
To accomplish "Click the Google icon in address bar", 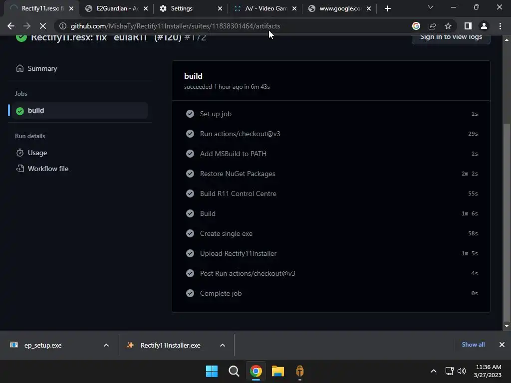I will pos(416,26).
